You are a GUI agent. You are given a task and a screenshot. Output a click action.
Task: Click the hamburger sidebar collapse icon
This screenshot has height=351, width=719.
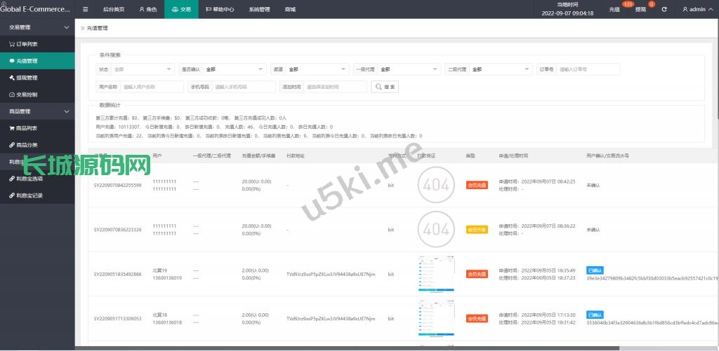(85, 10)
